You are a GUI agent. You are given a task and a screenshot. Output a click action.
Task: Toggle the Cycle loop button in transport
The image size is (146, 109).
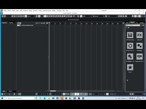click(x=72, y=94)
